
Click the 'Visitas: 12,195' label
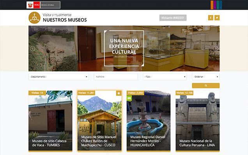184,93
